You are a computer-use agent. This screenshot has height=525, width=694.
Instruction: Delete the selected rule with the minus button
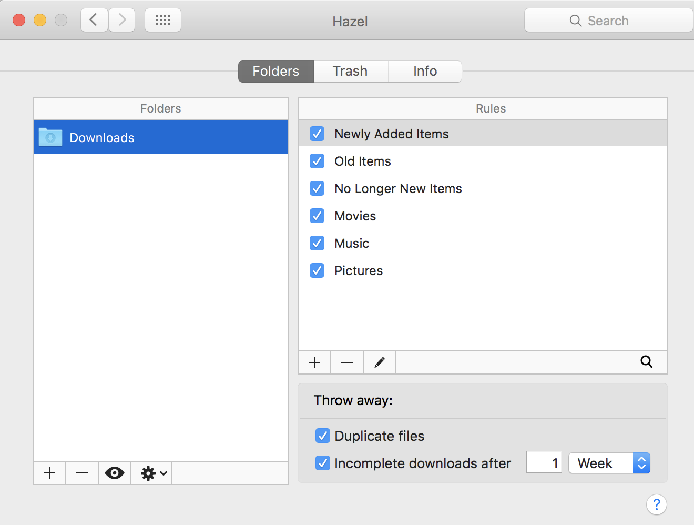[347, 362]
